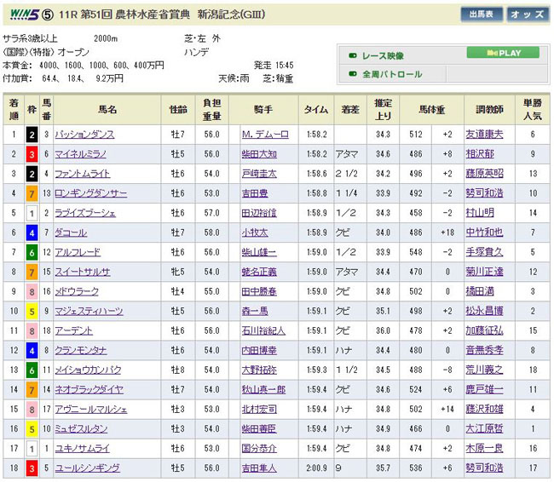Click the 全周パトロール camera icon
554x482 pixels.
pos(351,75)
